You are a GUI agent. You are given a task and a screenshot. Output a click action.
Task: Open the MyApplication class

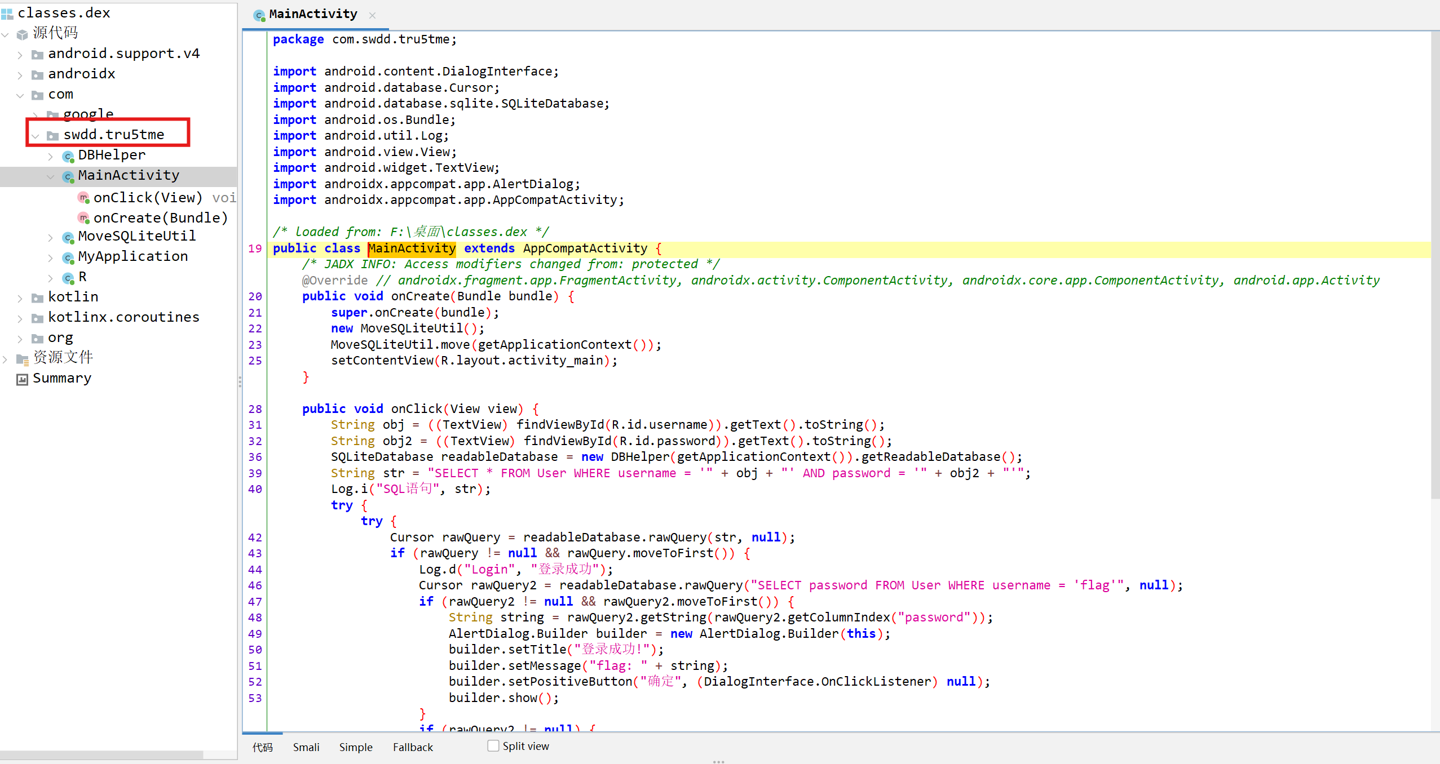click(133, 256)
